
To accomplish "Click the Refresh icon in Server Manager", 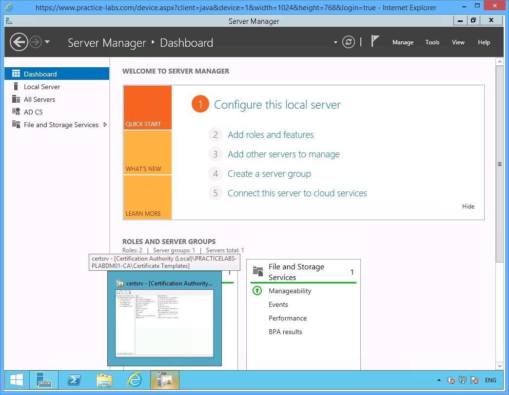I will click(348, 42).
